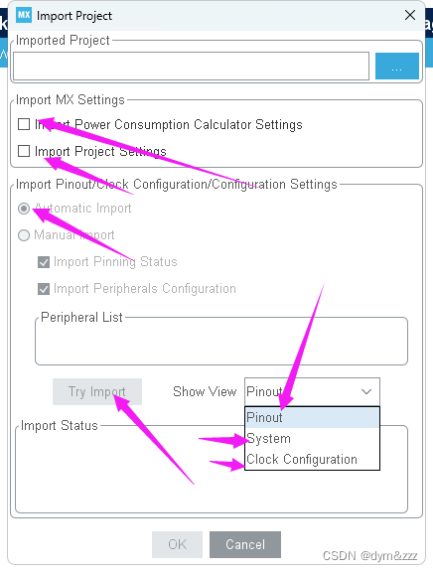Choose the Manual Import radio option

[24, 235]
